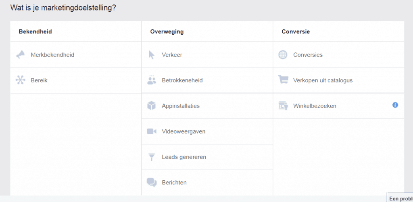
Task: Click the Winkelbezoeken store icon
Action: [283, 106]
